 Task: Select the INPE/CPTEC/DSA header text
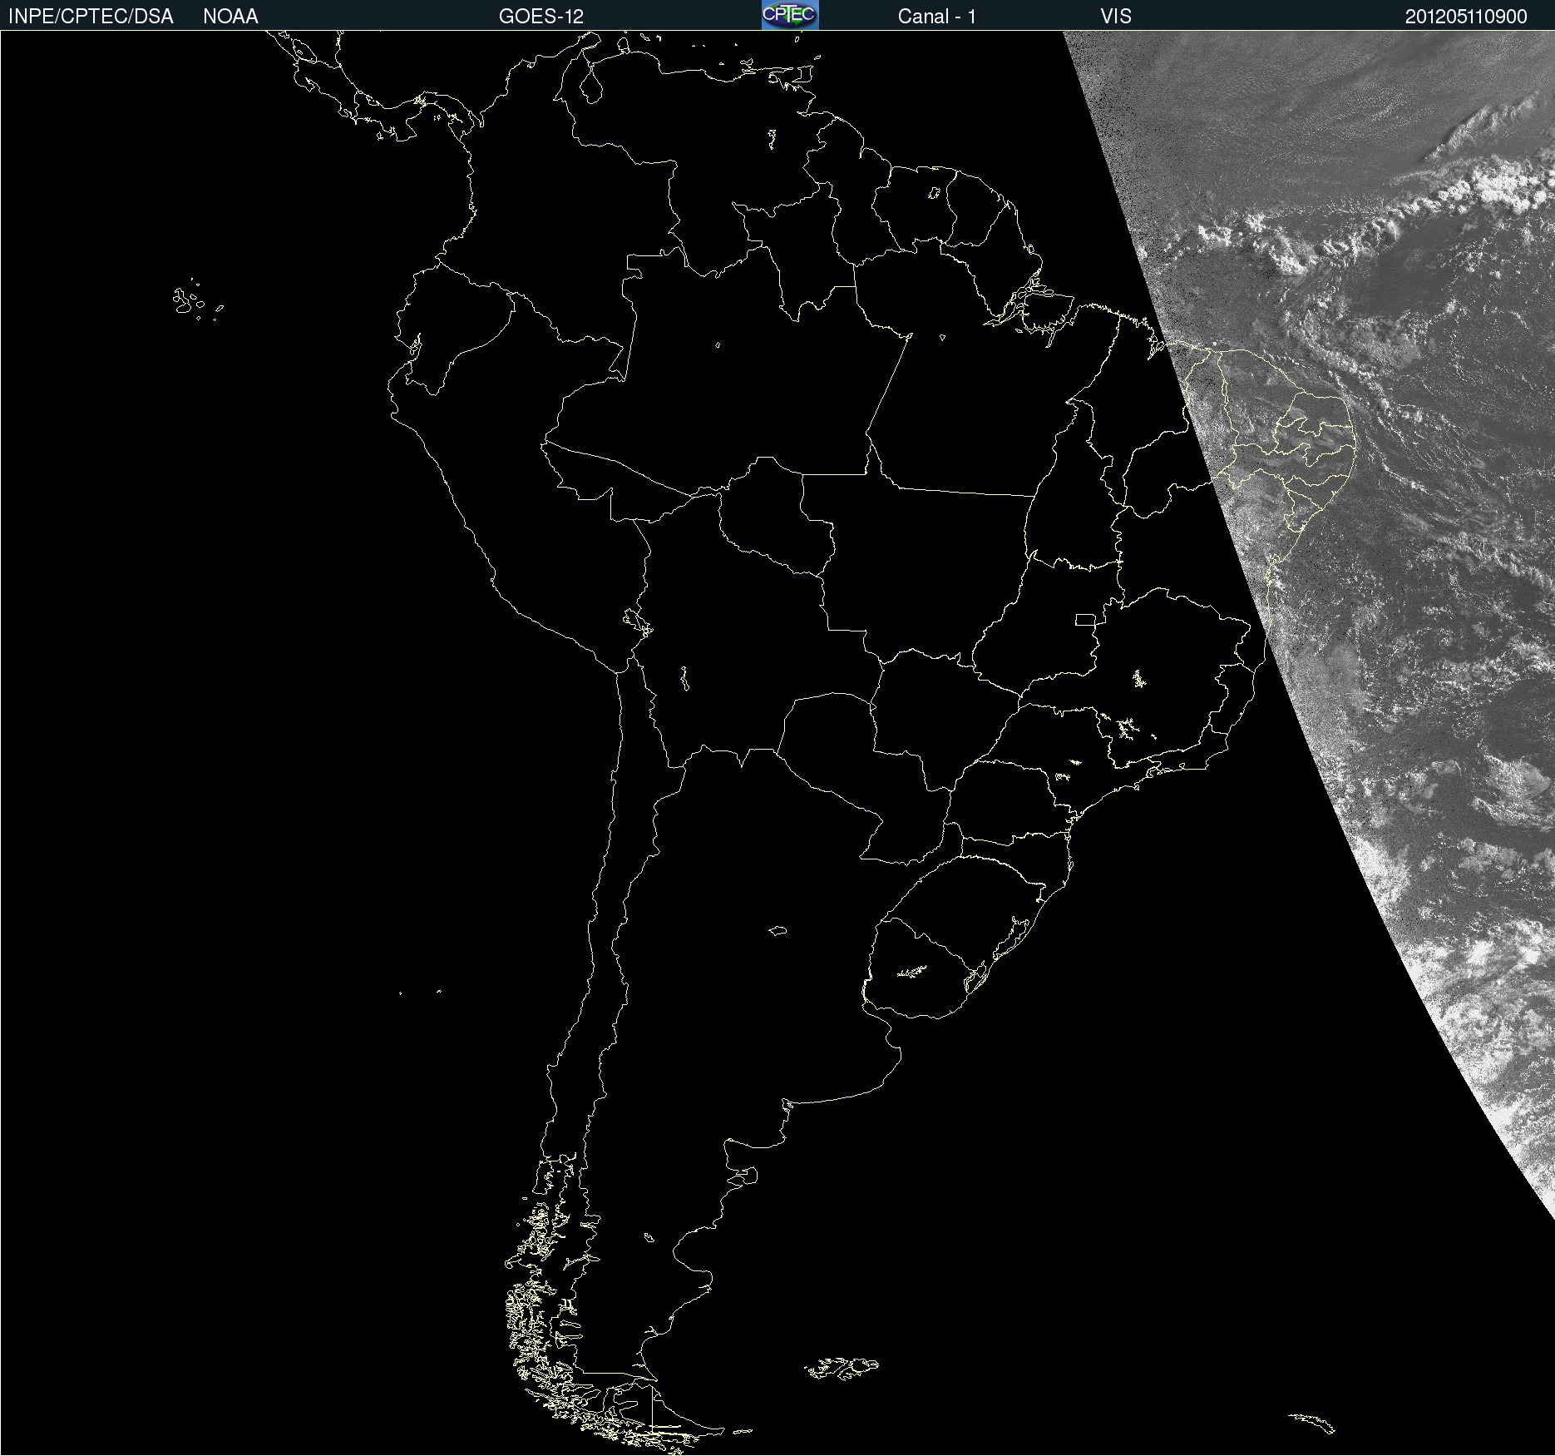(91, 17)
